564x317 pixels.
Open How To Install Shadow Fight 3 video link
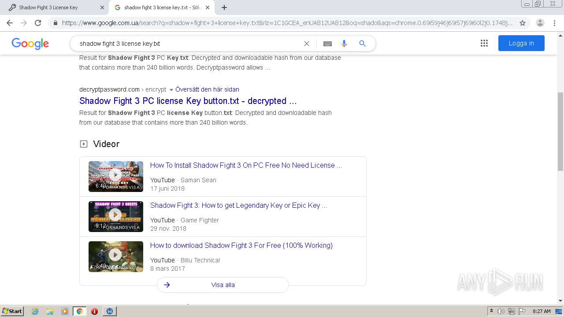pos(246,165)
